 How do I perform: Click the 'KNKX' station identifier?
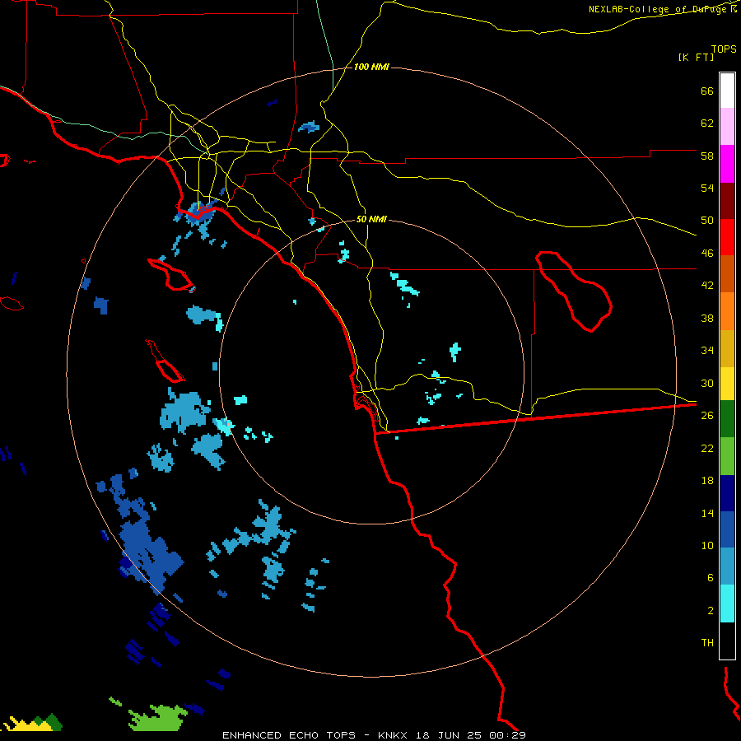pyautogui.click(x=392, y=735)
